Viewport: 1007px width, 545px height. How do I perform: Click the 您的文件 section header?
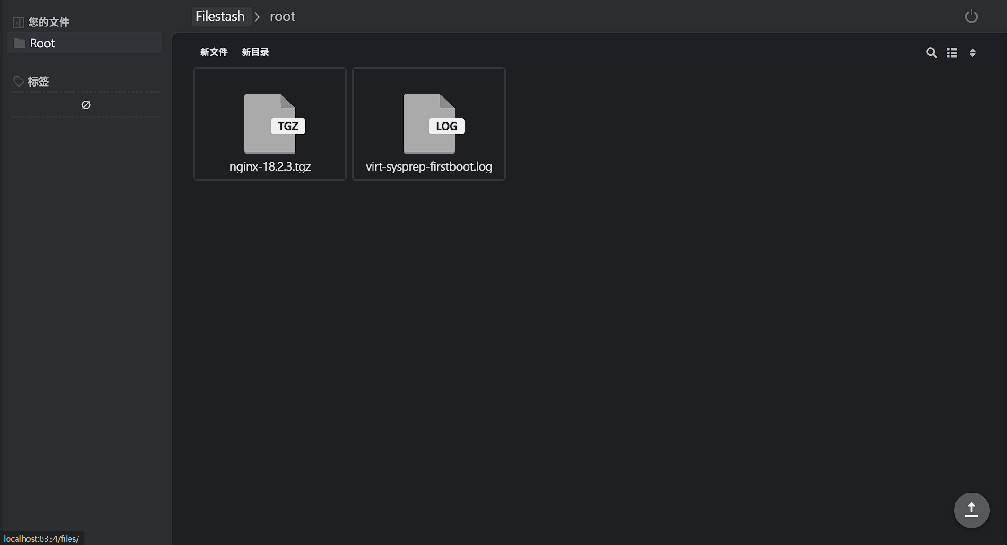[x=48, y=22]
